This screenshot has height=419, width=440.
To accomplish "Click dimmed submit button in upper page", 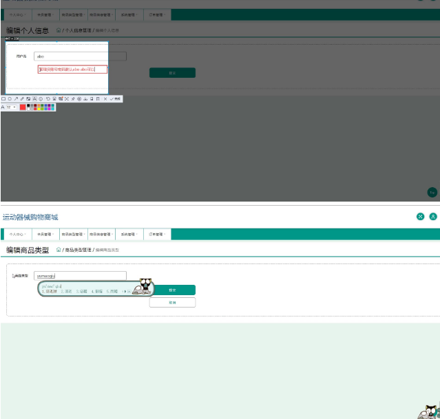I will [x=172, y=73].
